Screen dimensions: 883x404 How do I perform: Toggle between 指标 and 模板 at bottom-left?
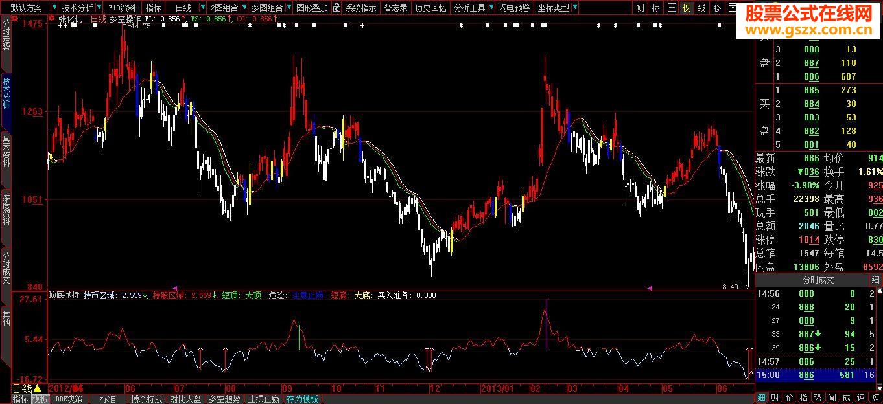click(20, 399)
